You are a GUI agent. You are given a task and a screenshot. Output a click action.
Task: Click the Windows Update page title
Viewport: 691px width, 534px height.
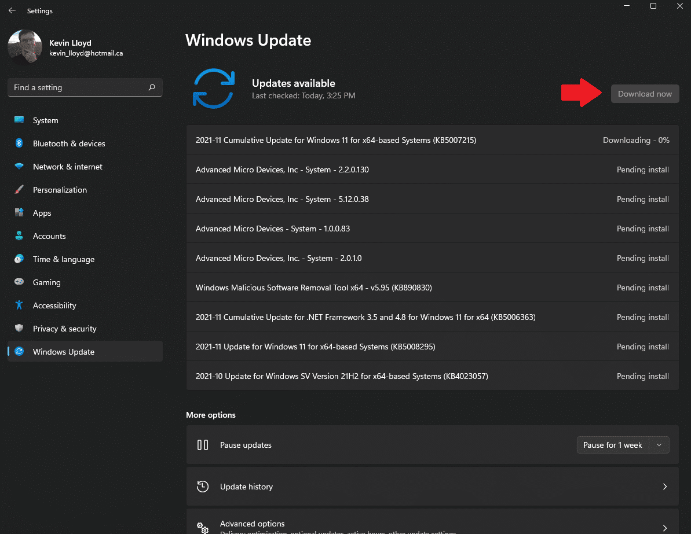[248, 40]
